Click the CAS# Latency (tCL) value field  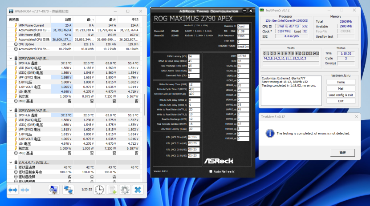(194, 56)
